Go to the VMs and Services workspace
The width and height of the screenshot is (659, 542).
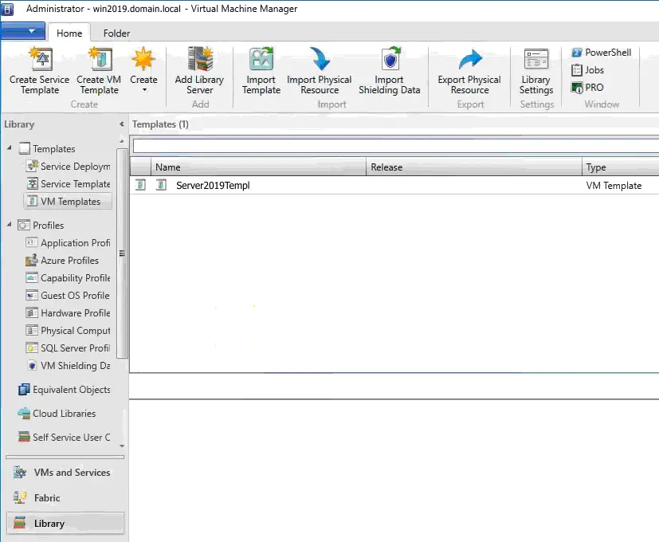click(65, 472)
